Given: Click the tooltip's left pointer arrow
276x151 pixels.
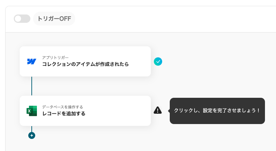Looking at the screenshot, I should pos(169,111).
